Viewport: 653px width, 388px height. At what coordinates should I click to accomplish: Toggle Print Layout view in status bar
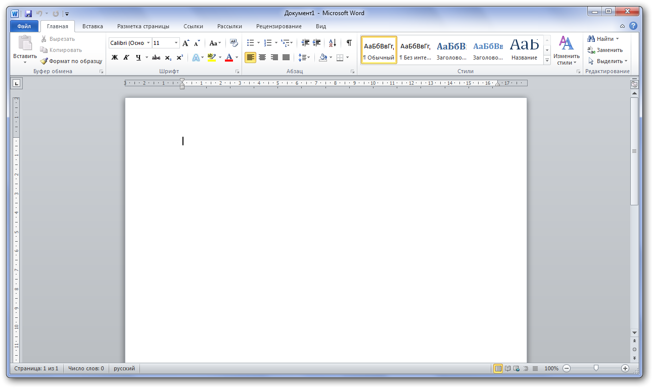[x=498, y=369]
